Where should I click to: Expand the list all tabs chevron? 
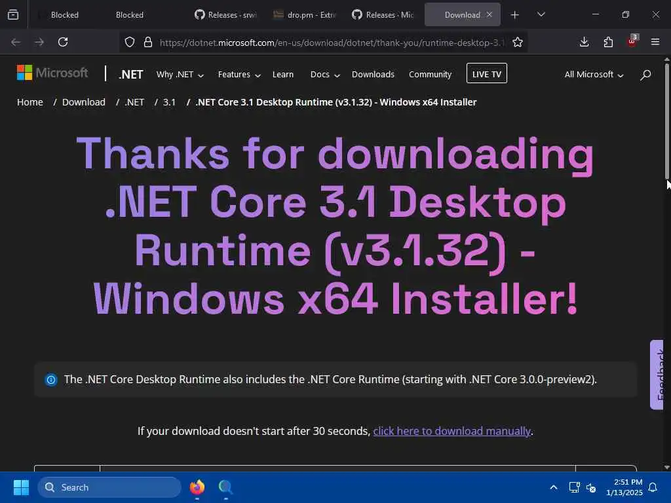(541, 14)
